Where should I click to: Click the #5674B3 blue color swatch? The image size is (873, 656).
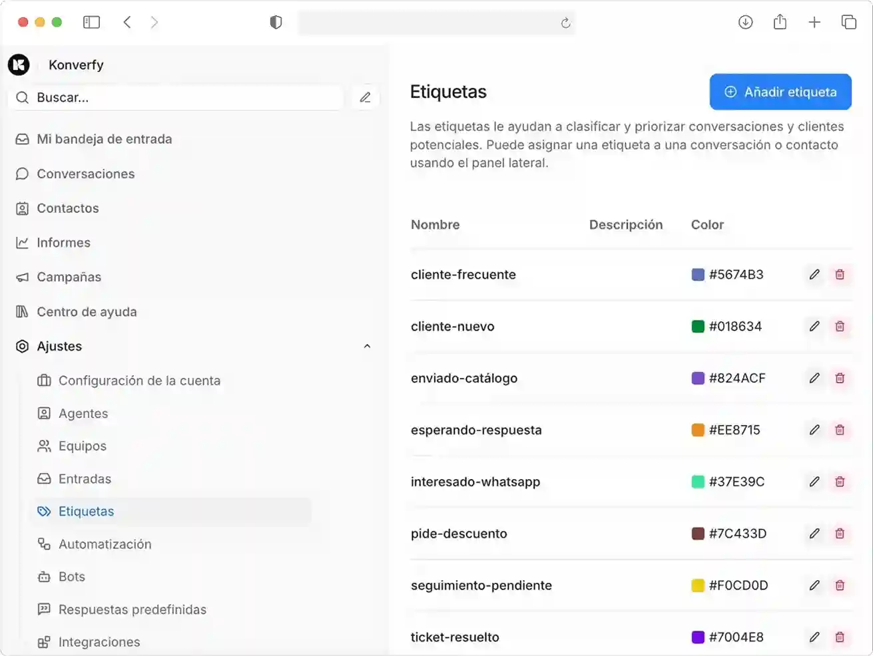click(x=698, y=274)
